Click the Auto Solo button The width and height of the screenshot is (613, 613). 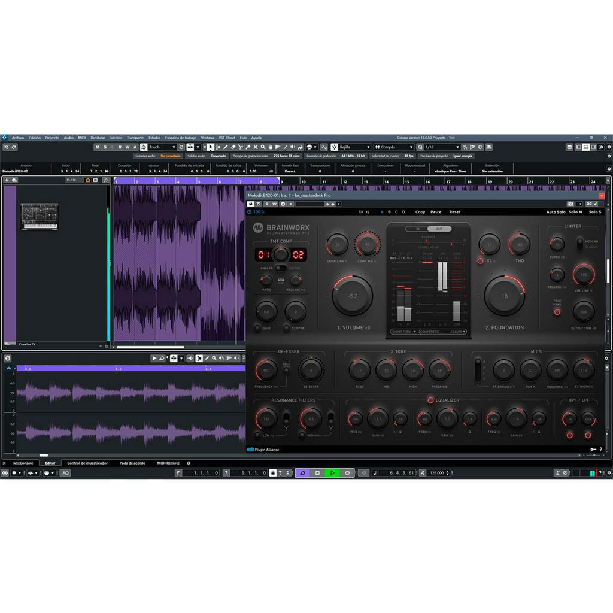[556, 212]
